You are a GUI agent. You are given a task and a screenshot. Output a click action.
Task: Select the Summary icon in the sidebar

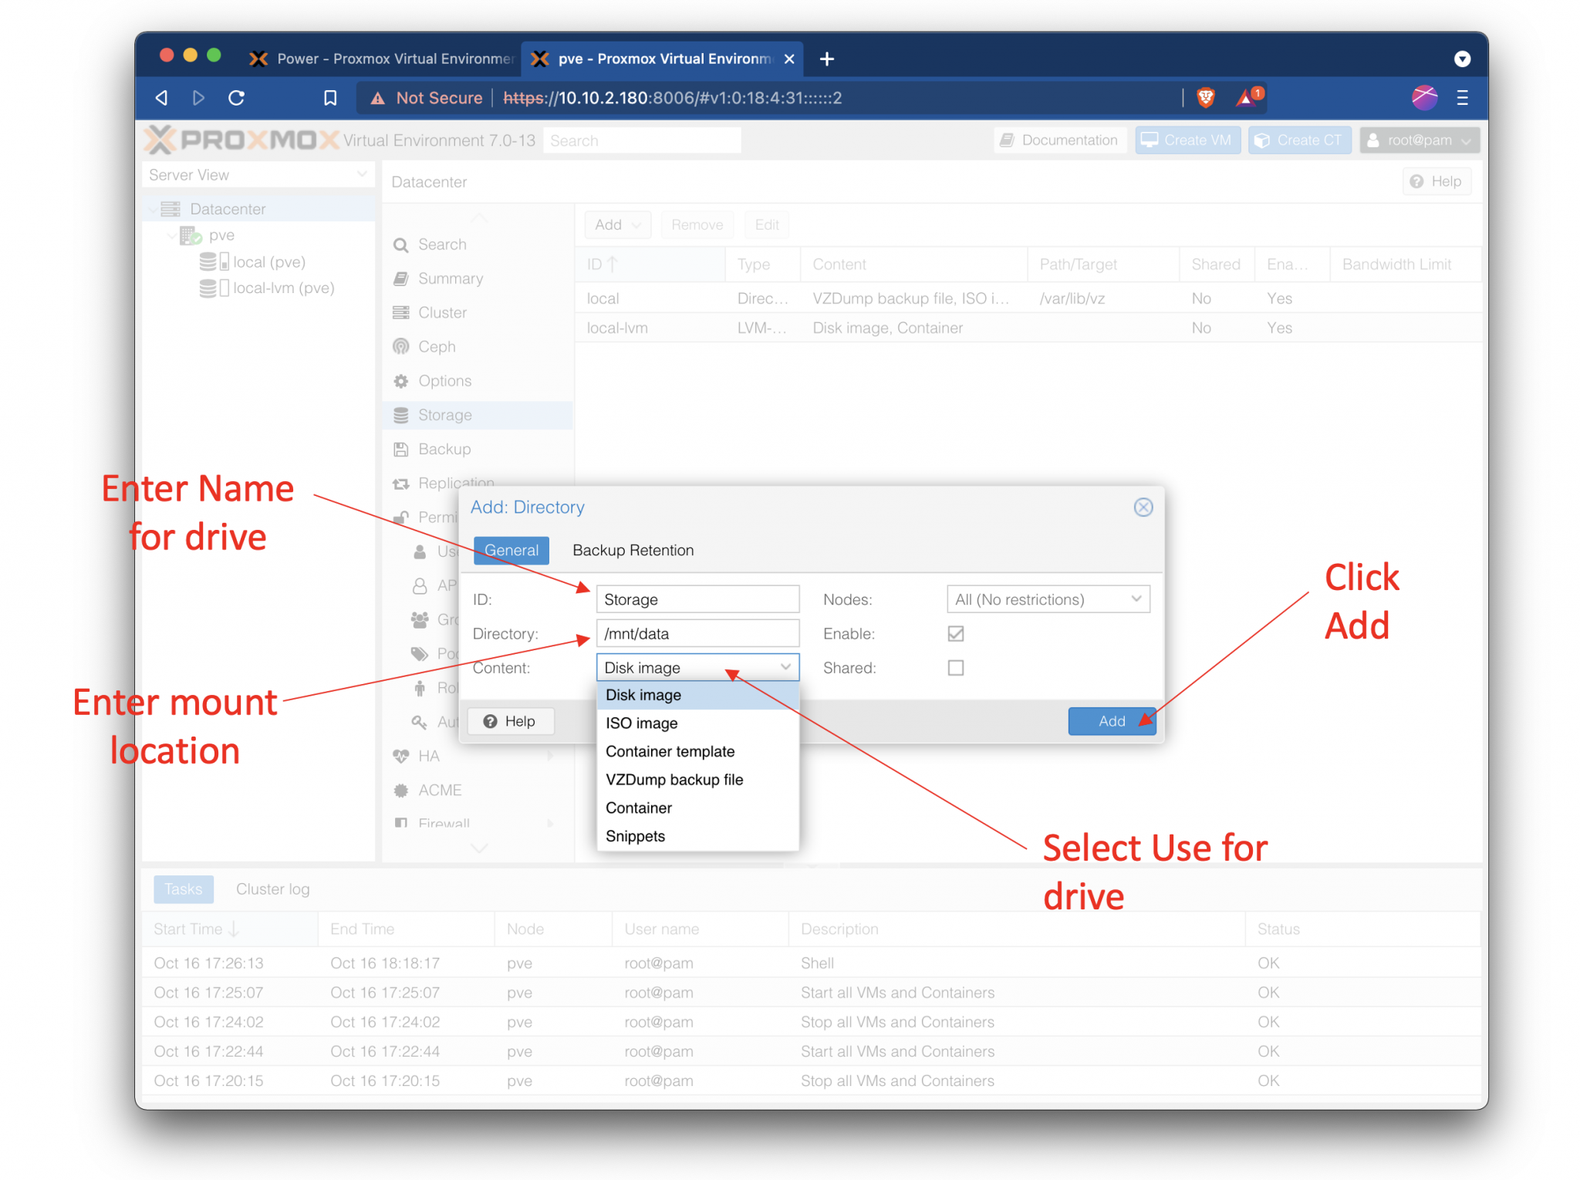pyautogui.click(x=402, y=278)
